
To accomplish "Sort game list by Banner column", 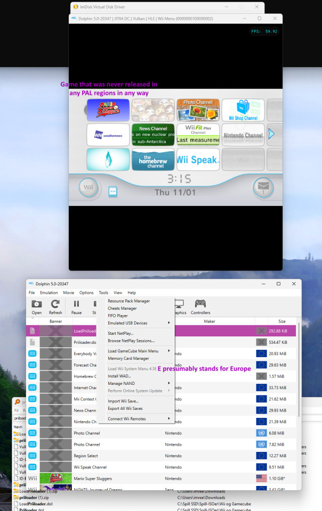I will [x=55, y=322].
